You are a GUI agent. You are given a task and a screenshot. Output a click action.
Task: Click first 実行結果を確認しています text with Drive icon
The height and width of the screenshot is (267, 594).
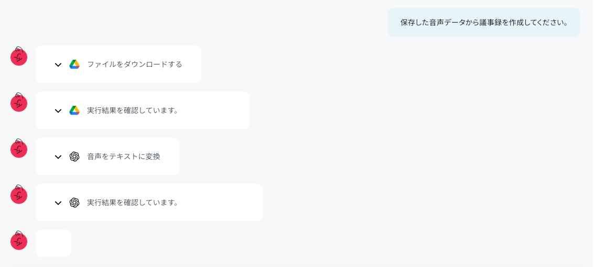click(133, 110)
